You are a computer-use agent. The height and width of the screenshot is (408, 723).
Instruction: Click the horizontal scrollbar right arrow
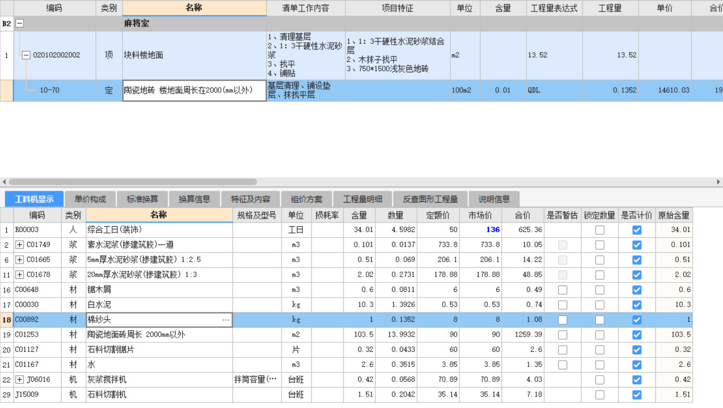pyautogui.click(x=718, y=182)
